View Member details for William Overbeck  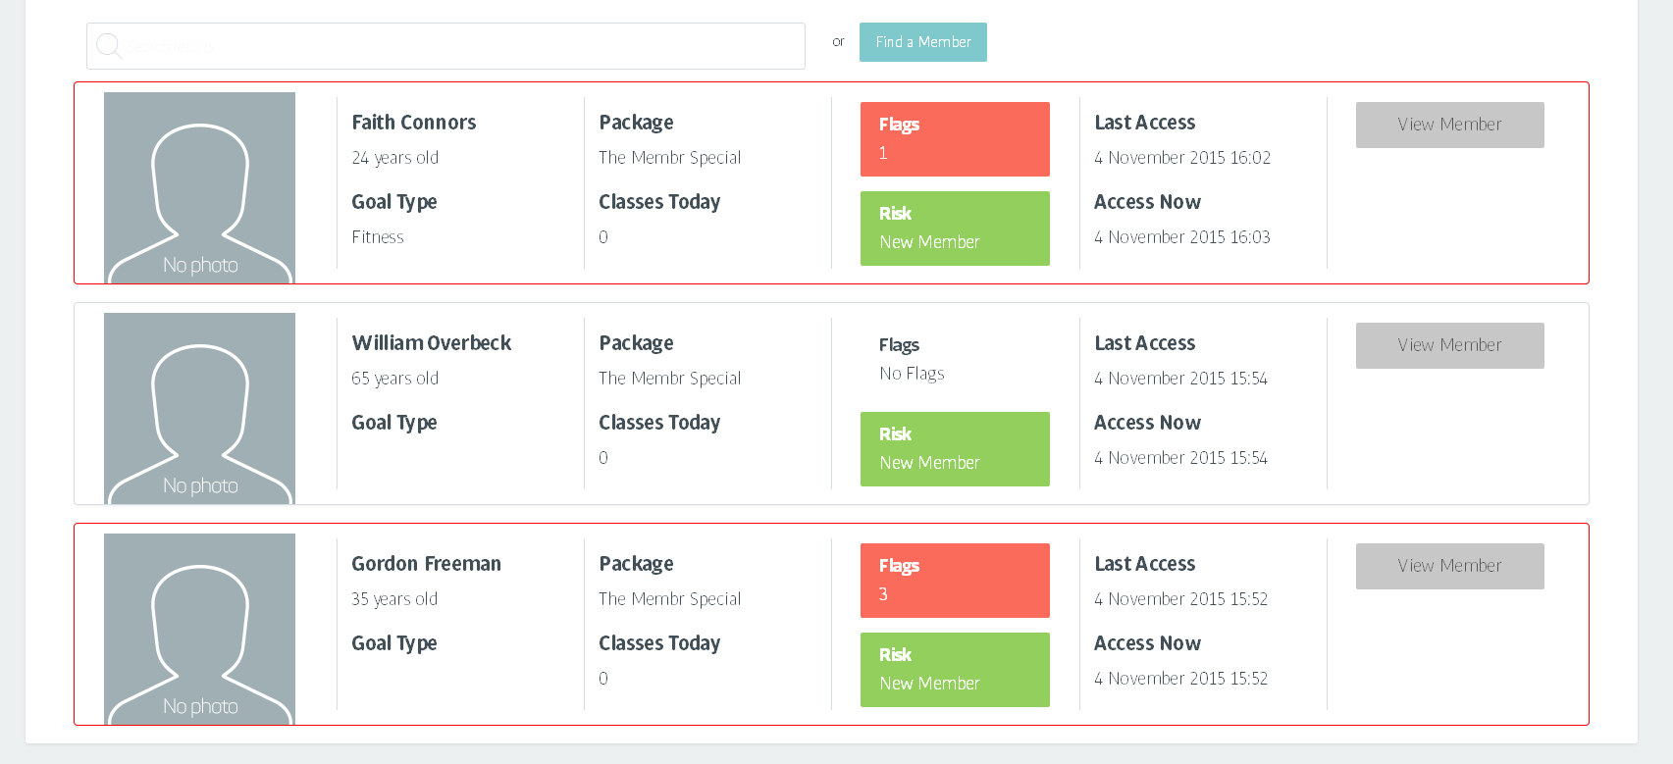tap(1449, 345)
